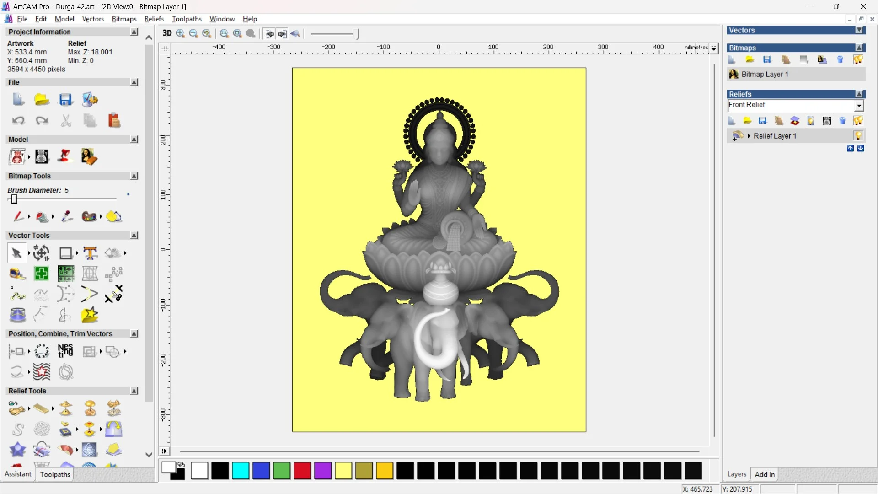Select the Paint brush bitmap tool
This screenshot has width=878, height=494.
click(x=18, y=216)
